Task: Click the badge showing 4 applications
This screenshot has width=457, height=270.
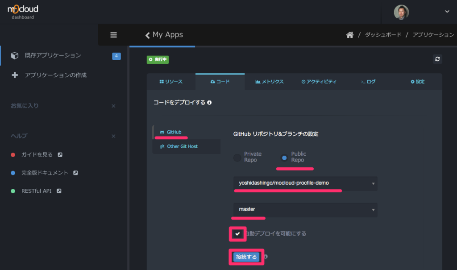Action: (x=116, y=56)
